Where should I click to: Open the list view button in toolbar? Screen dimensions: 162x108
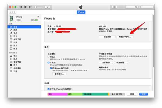[114, 7]
